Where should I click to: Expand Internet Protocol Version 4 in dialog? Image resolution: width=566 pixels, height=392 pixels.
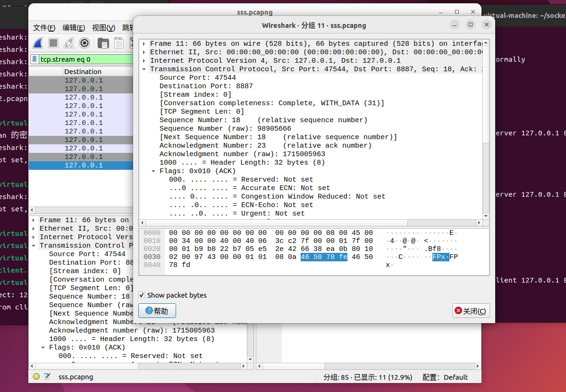(x=144, y=60)
